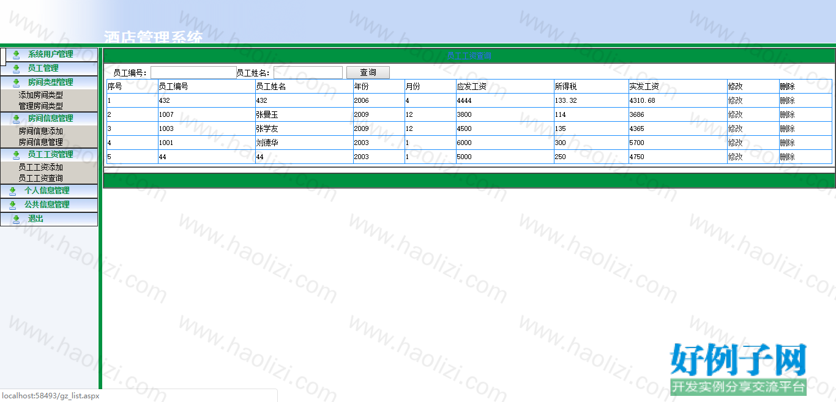Click the tax value 114
Viewport: 836px width, 402px height.
561,114
